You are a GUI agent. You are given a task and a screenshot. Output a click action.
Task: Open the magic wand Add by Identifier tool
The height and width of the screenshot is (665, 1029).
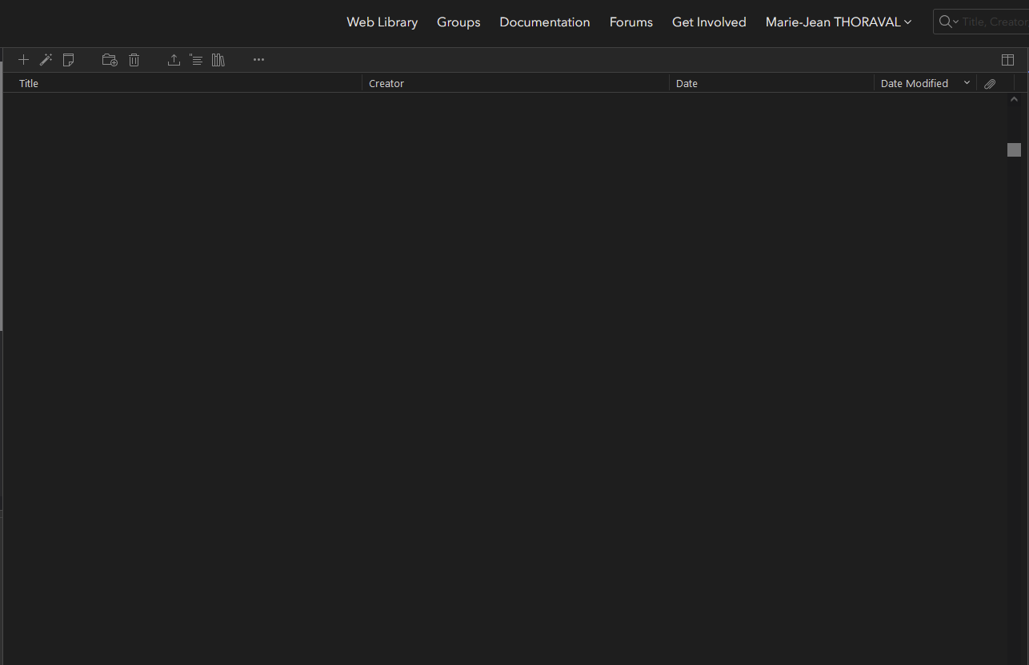point(46,60)
